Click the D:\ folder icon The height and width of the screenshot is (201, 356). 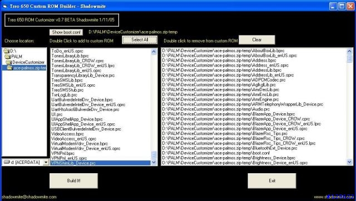(x=7, y=51)
